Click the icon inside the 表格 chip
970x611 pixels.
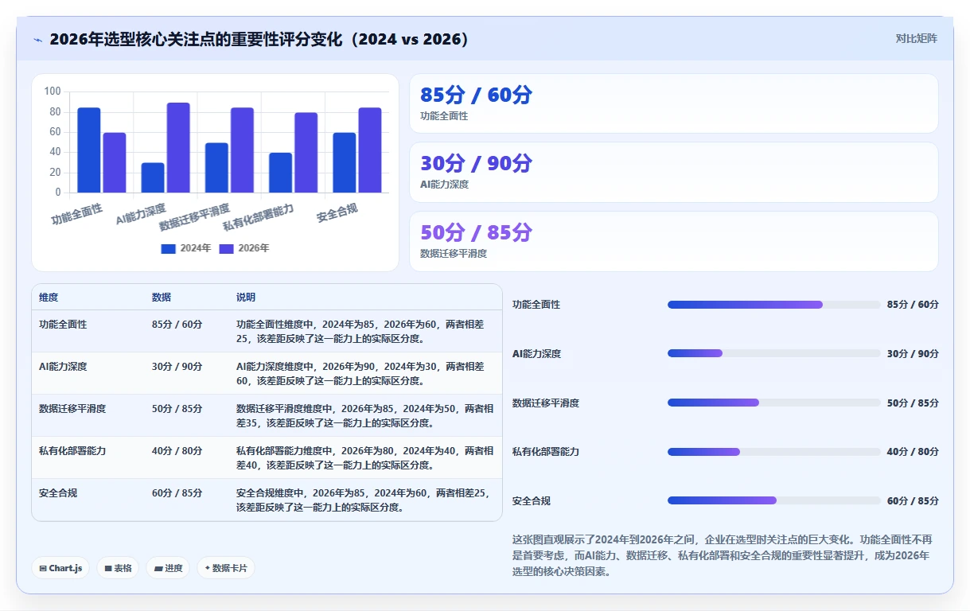pyautogui.click(x=108, y=569)
